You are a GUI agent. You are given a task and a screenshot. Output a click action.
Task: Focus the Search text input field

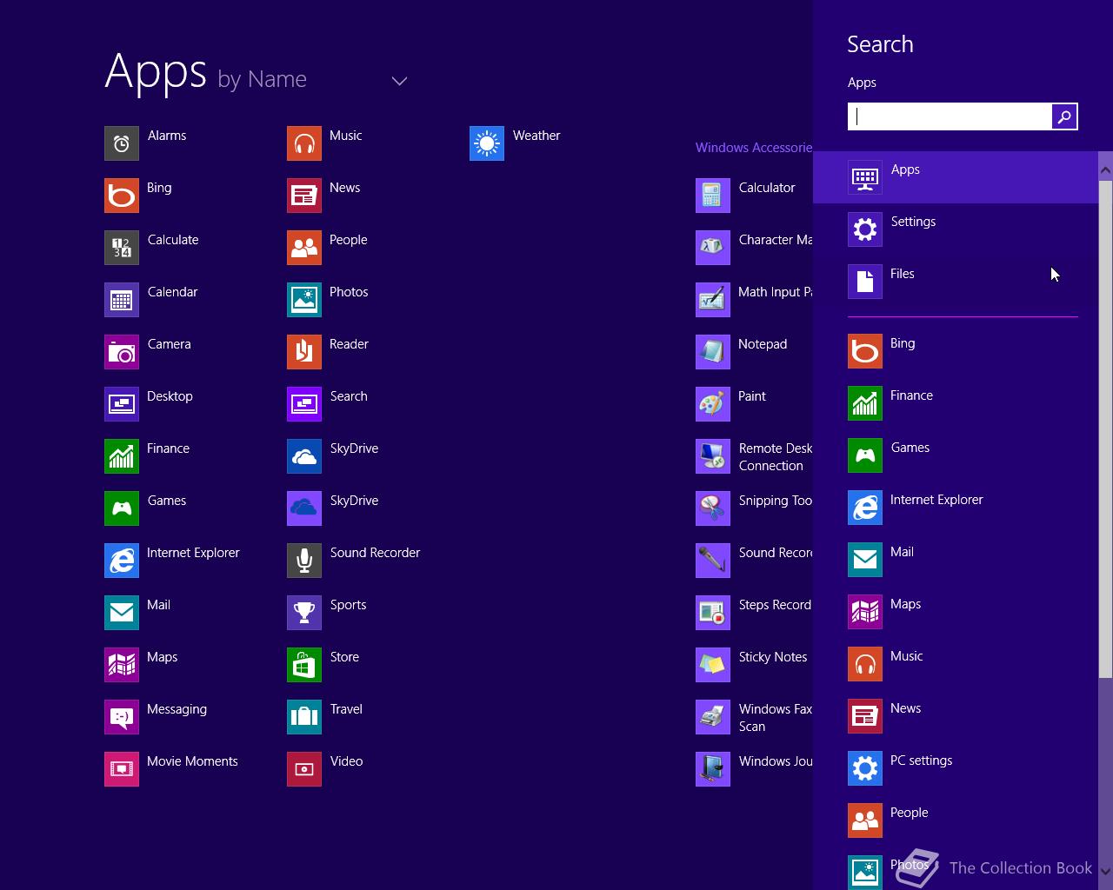click(950, 116)
